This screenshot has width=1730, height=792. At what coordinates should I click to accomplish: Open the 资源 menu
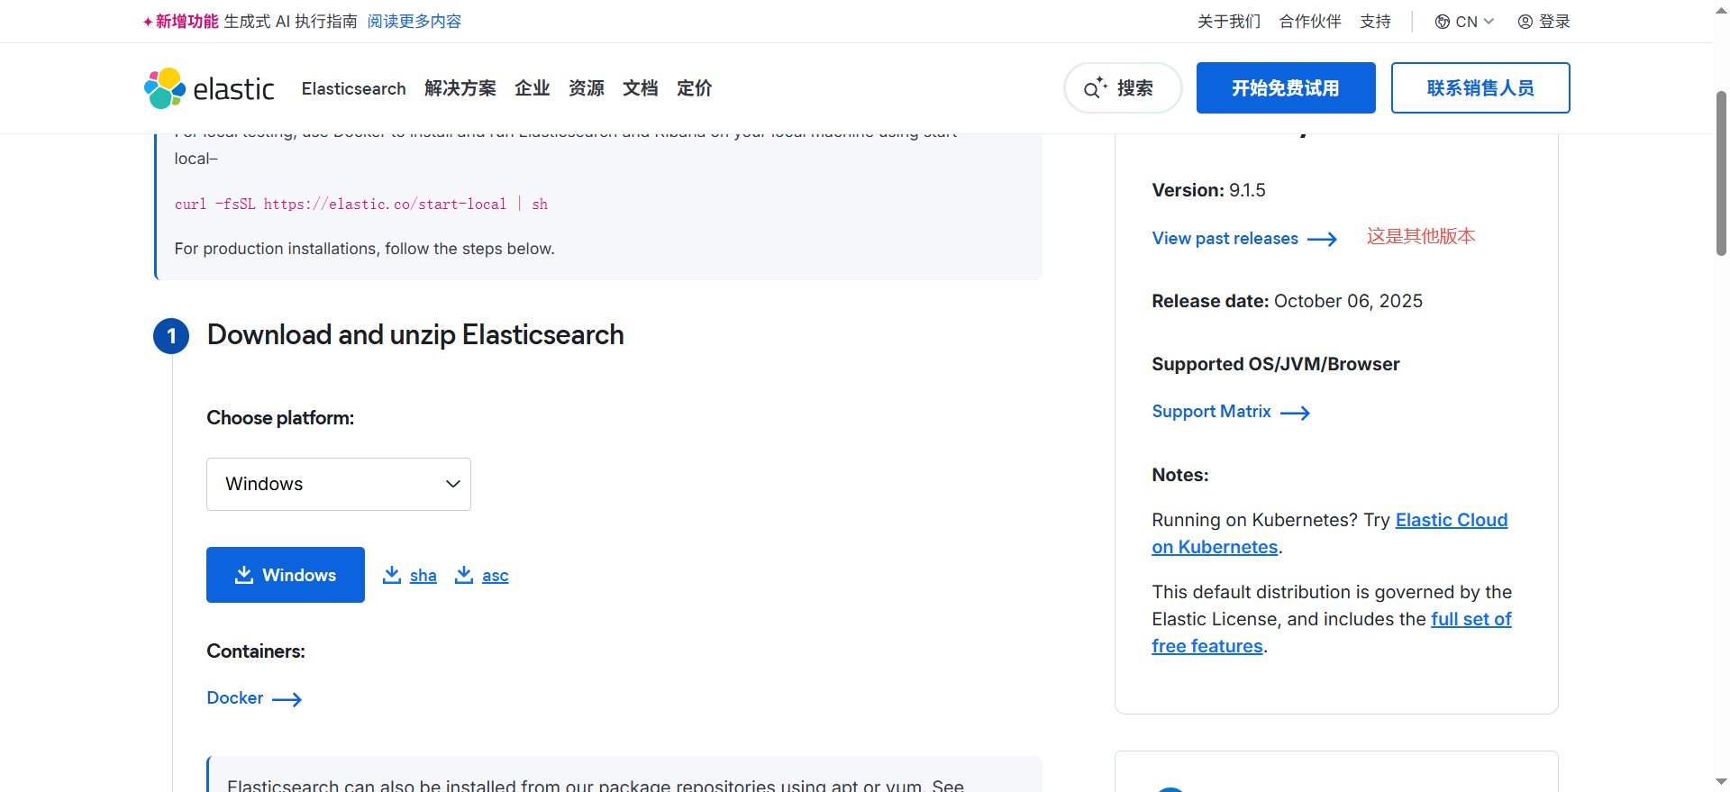click(x=587, y=88)
